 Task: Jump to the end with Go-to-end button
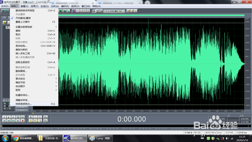18,121
